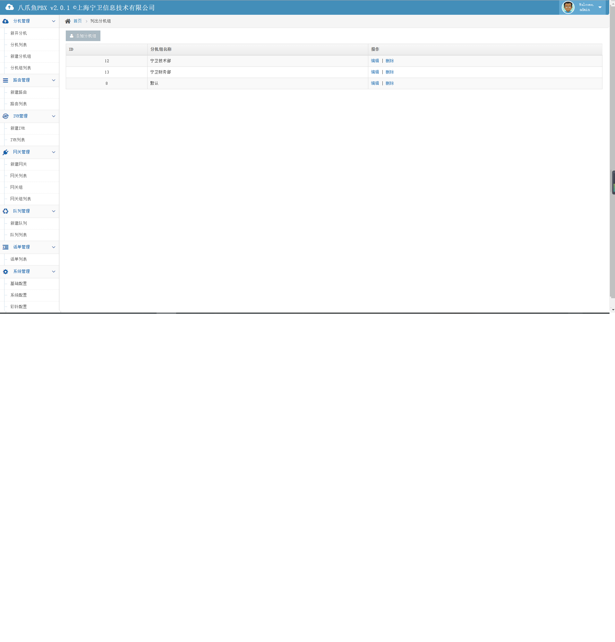Go to 话单列表 in sidebar
The width and height of the screenshot is (615, 642).
19,259
